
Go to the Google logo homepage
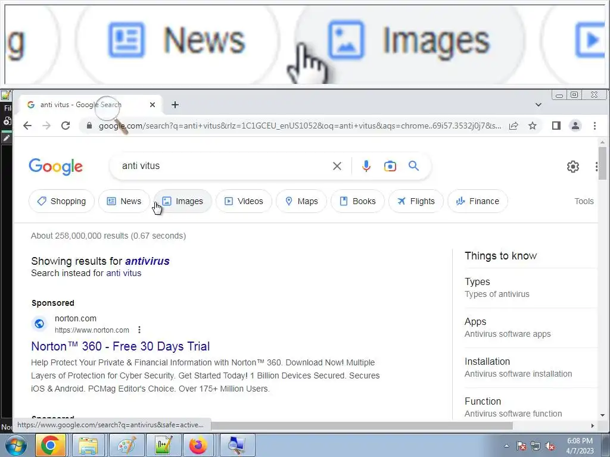click(55, 167)
